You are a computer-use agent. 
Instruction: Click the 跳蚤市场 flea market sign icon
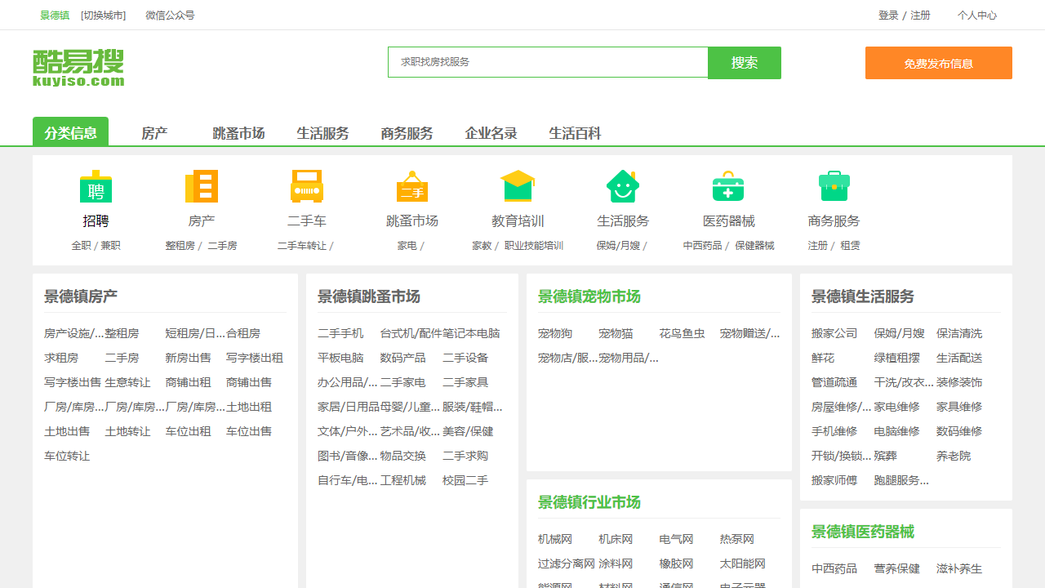411,186
